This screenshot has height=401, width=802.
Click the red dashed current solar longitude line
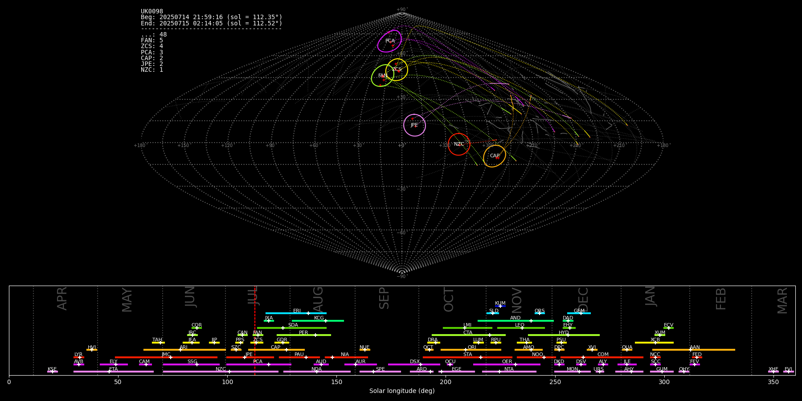point(255,330)
